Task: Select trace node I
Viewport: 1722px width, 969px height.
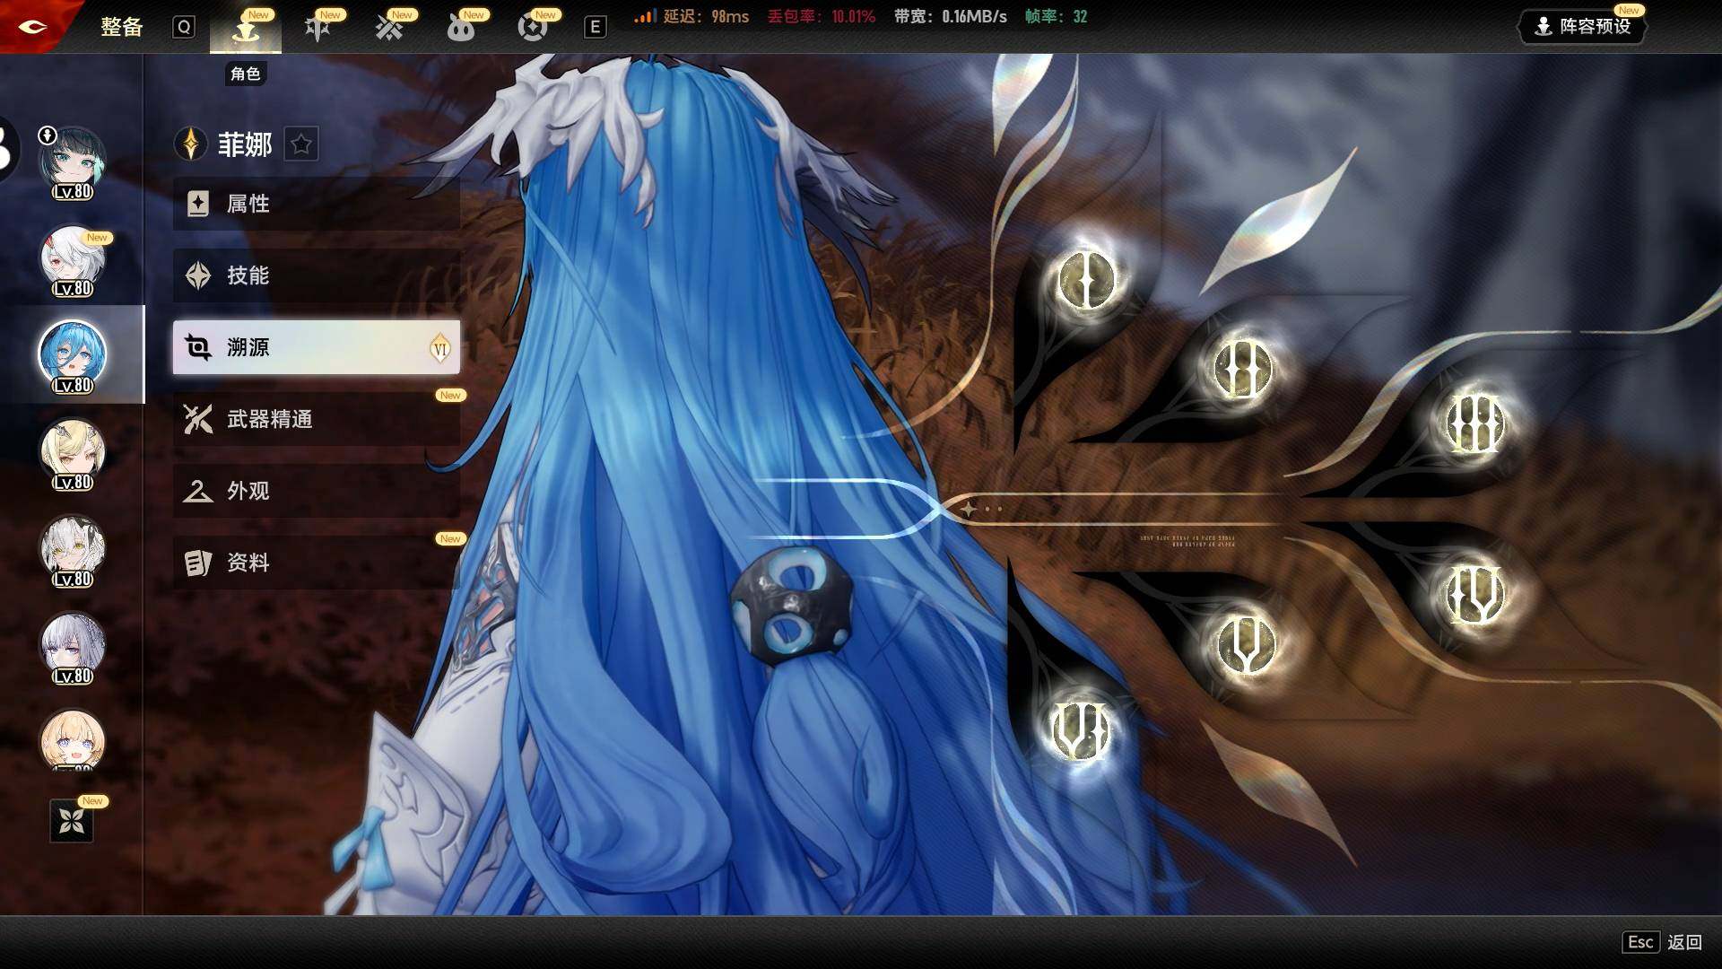Action: pos(1086,279)
